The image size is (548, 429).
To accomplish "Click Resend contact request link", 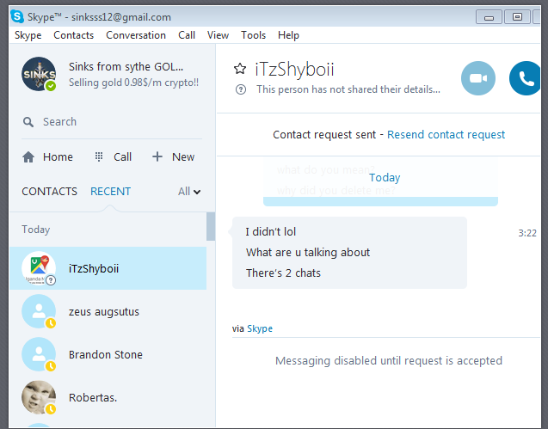I will (446, 134).
